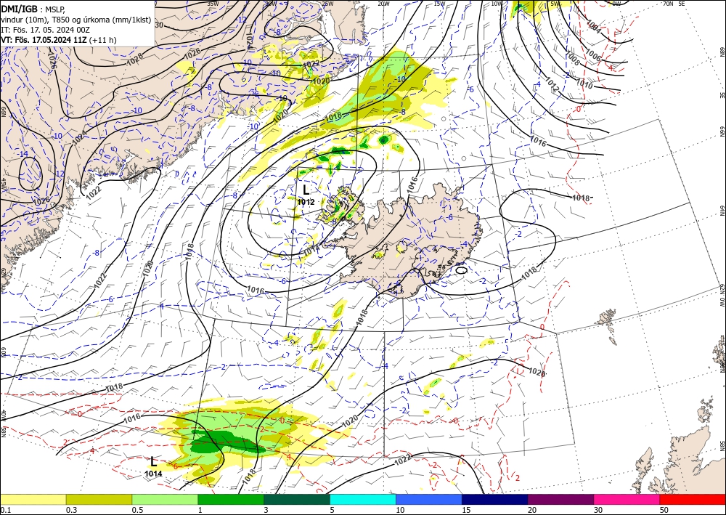This screenshot has width=726, height=515.
Task: Click the '1010' isobar label
Action: pyautogui.click(x=584, y=84)
